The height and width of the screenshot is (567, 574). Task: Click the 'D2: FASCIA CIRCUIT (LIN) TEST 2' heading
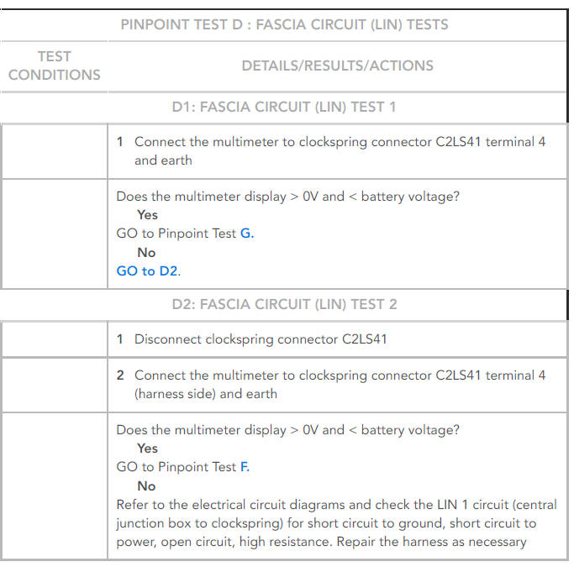coord(284,304)
